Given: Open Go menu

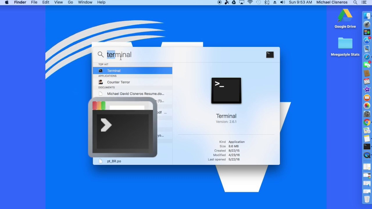Looking at the screenshot, I should tap(70, 2).
